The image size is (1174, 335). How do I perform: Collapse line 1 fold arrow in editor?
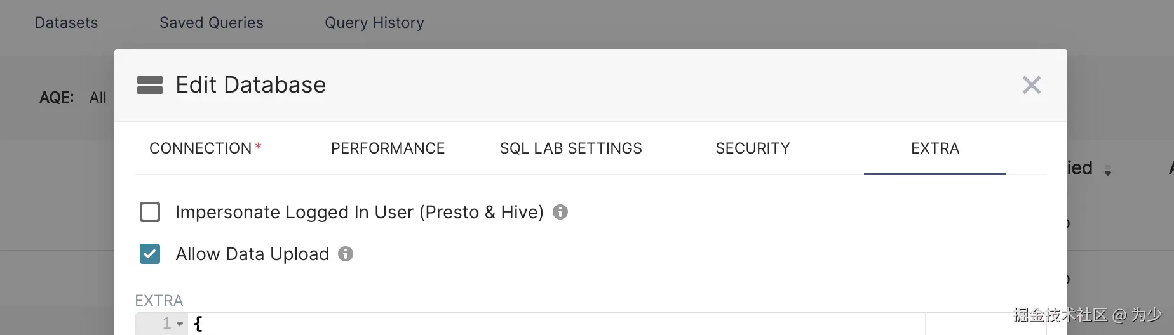coord(180,324)
